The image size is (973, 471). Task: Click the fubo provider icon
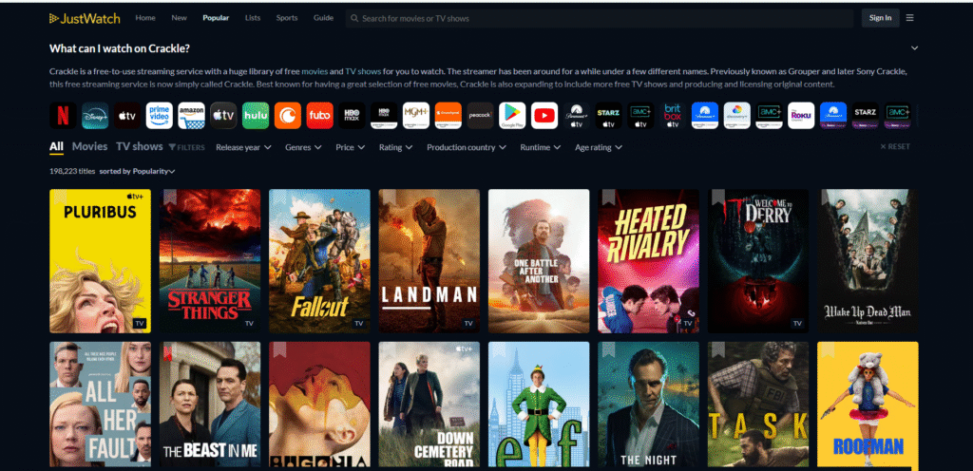pyautogui.click(x=319, y=115)
